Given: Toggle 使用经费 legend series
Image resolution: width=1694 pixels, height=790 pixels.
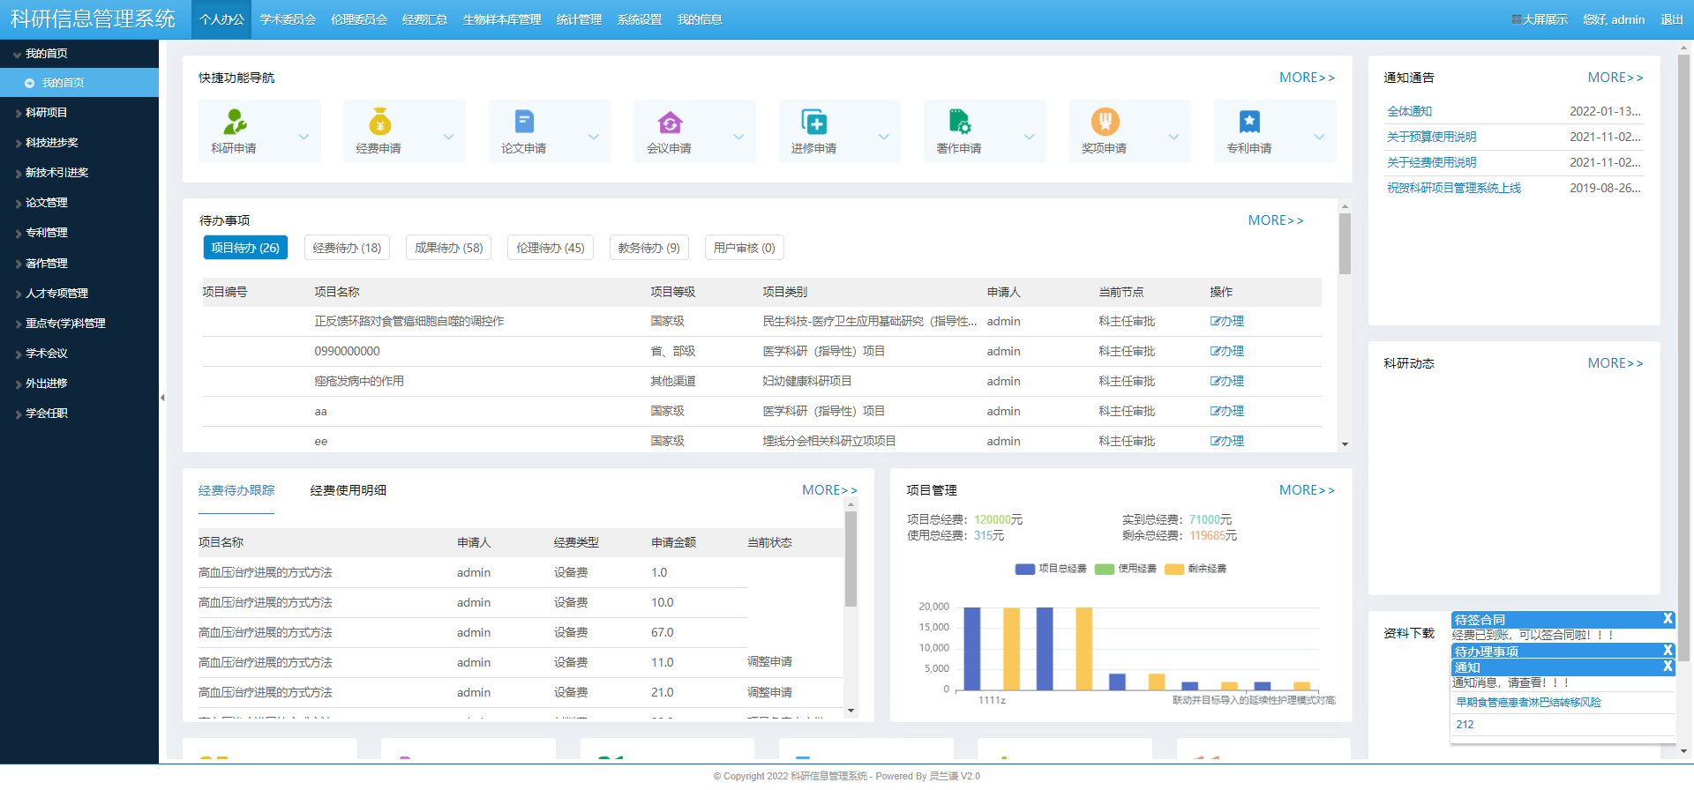Looking at the screenshot, I should [x=1126, y=569].
